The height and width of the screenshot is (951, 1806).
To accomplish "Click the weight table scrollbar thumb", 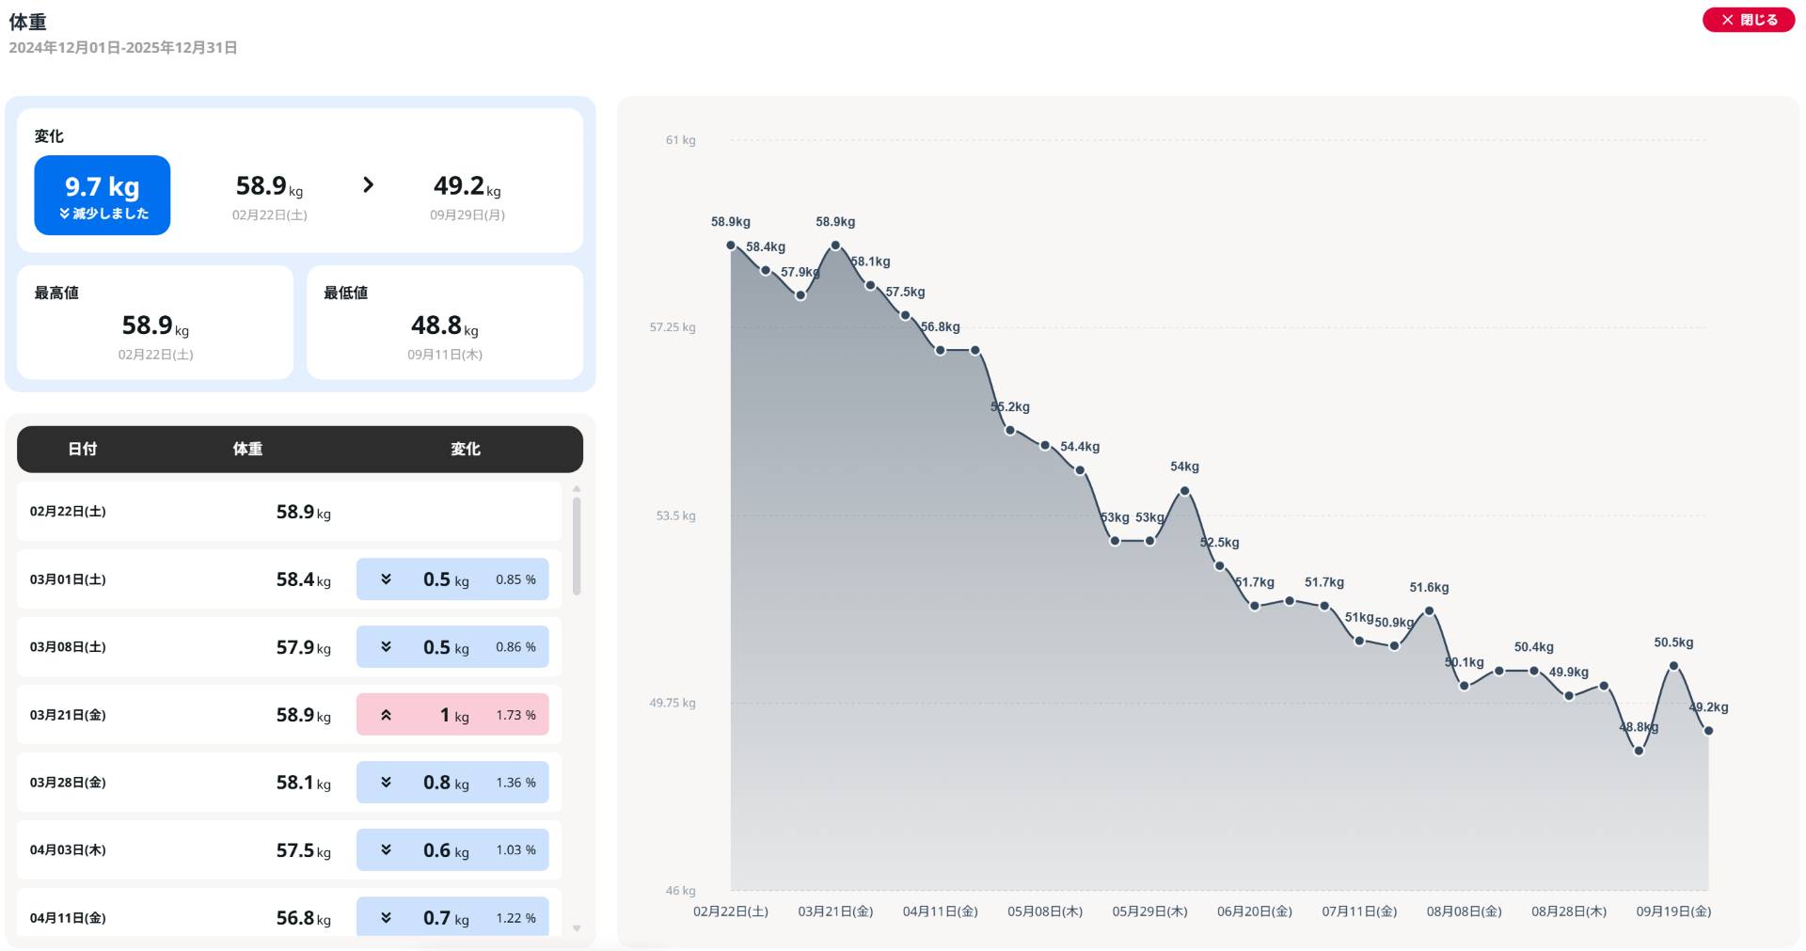I will coord(577,546).
